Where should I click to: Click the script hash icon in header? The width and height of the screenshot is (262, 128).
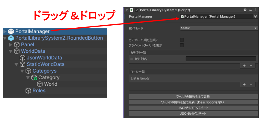coord(131,10)
